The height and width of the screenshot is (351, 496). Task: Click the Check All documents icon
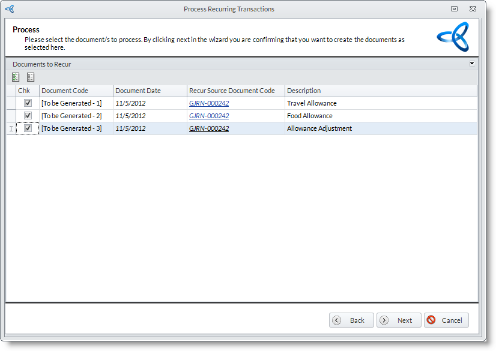16,77
